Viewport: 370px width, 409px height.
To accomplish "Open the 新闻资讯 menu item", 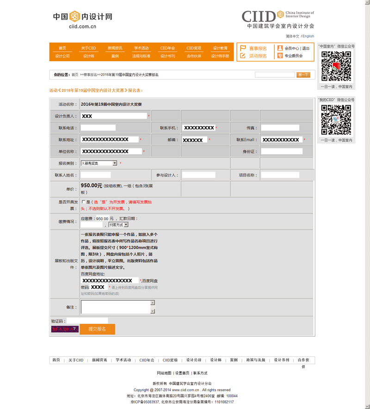I will 115,48.
